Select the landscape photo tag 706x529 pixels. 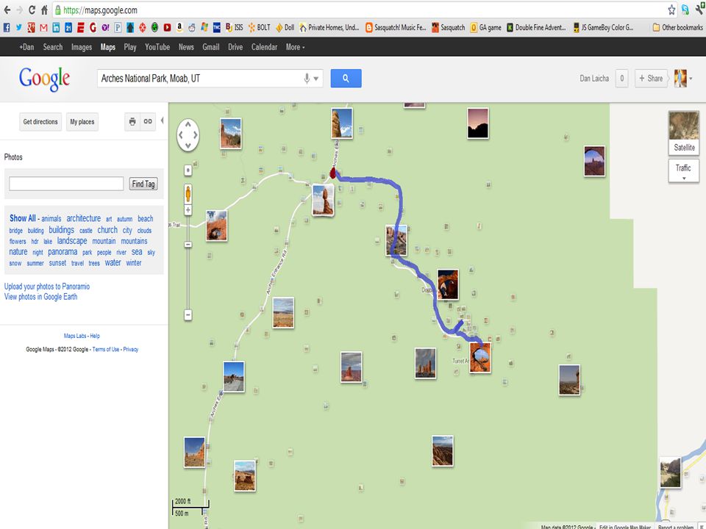(x=72, y=241)
